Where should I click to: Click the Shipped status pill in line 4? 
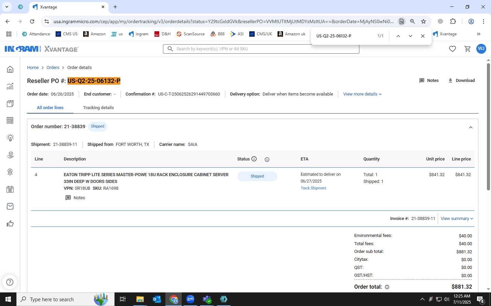[257, 176]
